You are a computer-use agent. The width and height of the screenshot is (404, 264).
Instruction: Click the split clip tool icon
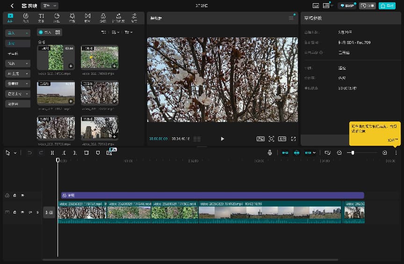click(x=52, y=153)
